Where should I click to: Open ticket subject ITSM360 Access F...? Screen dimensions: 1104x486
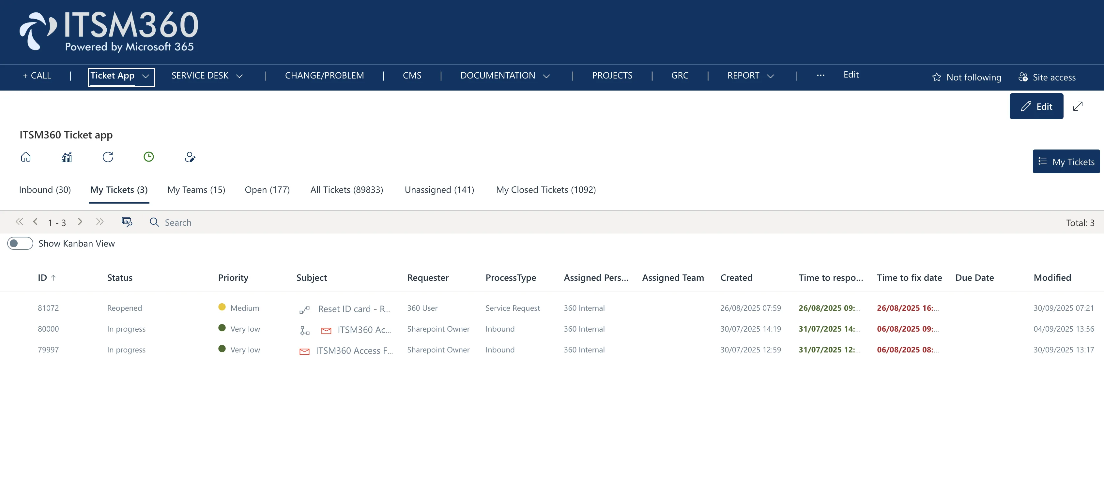click(354, 350)
